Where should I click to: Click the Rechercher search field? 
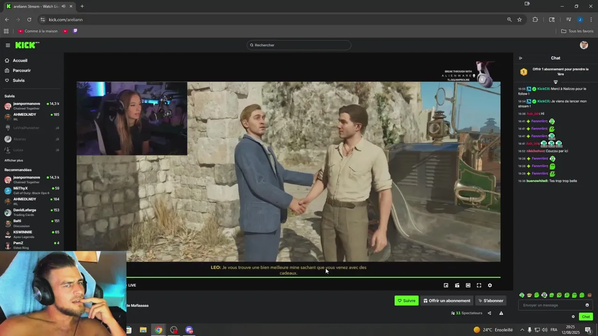click(299, 45)
